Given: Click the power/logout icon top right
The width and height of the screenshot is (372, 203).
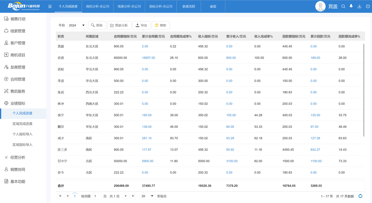Looking at the screenshot, I should [x=368, y=6].
